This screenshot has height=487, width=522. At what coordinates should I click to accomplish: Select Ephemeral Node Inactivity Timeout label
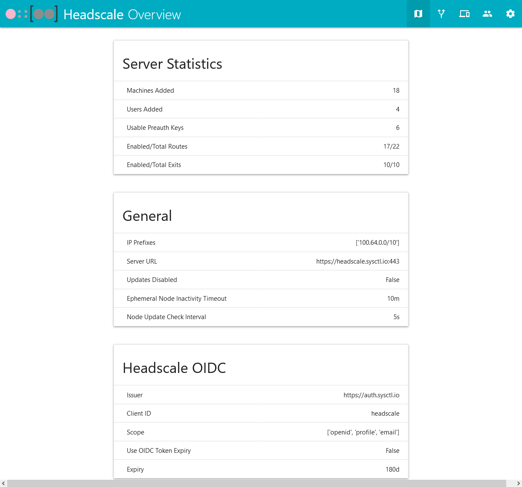tap(177, 299)
